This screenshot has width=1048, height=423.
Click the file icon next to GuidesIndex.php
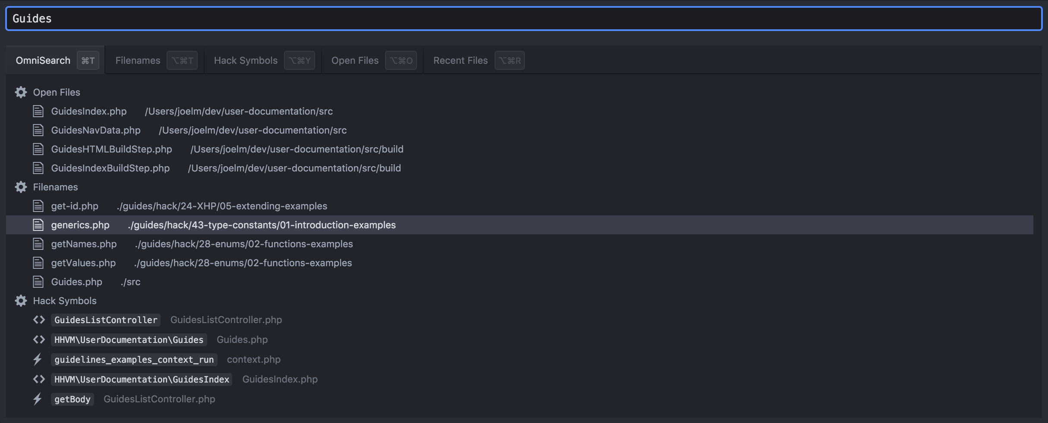click(38, 111)
